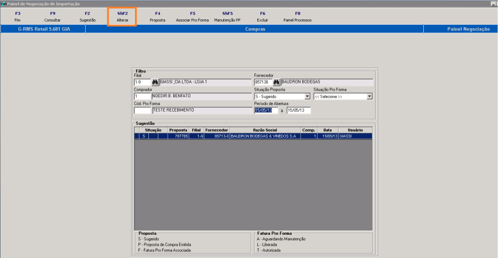This screenshot has width=498, height=258.
Task: Click the F6 Excluir toolbar button
Action: point(262,17)
